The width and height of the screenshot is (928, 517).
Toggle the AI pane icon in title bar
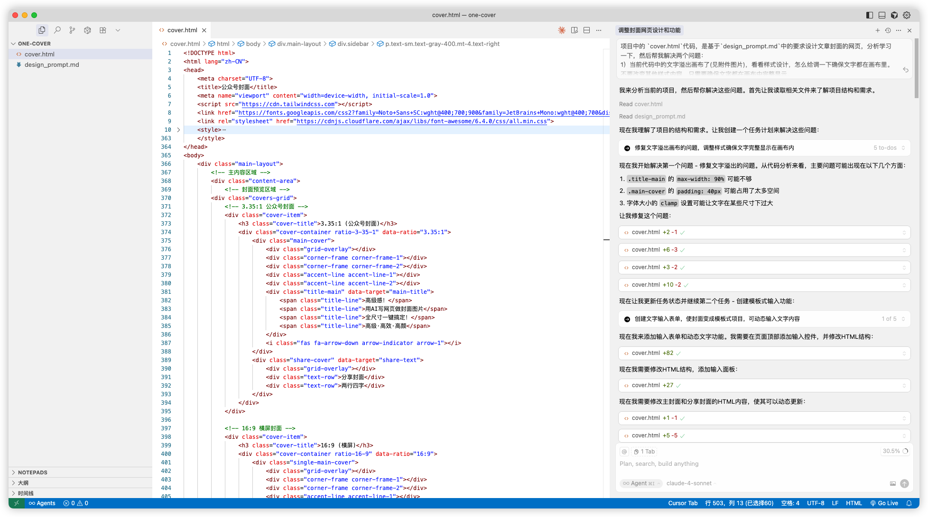click(x=894, y=15)
